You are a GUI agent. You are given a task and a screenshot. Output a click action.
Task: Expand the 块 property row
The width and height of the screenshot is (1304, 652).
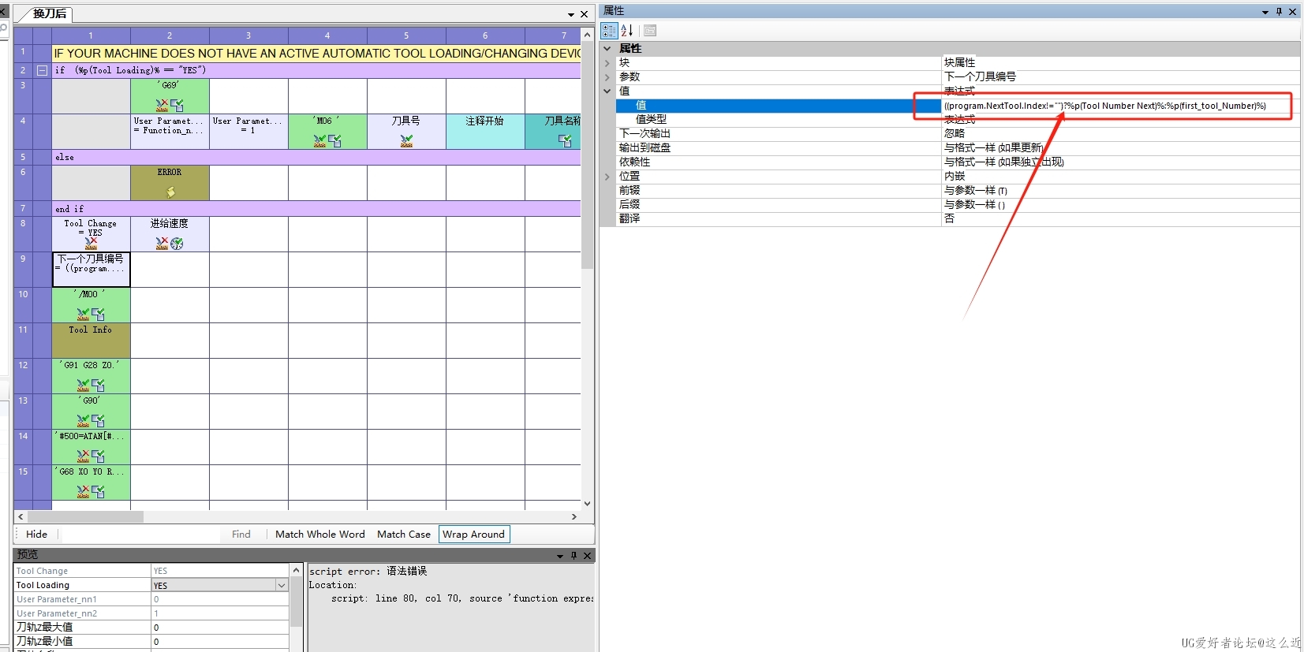pos(607,62)
